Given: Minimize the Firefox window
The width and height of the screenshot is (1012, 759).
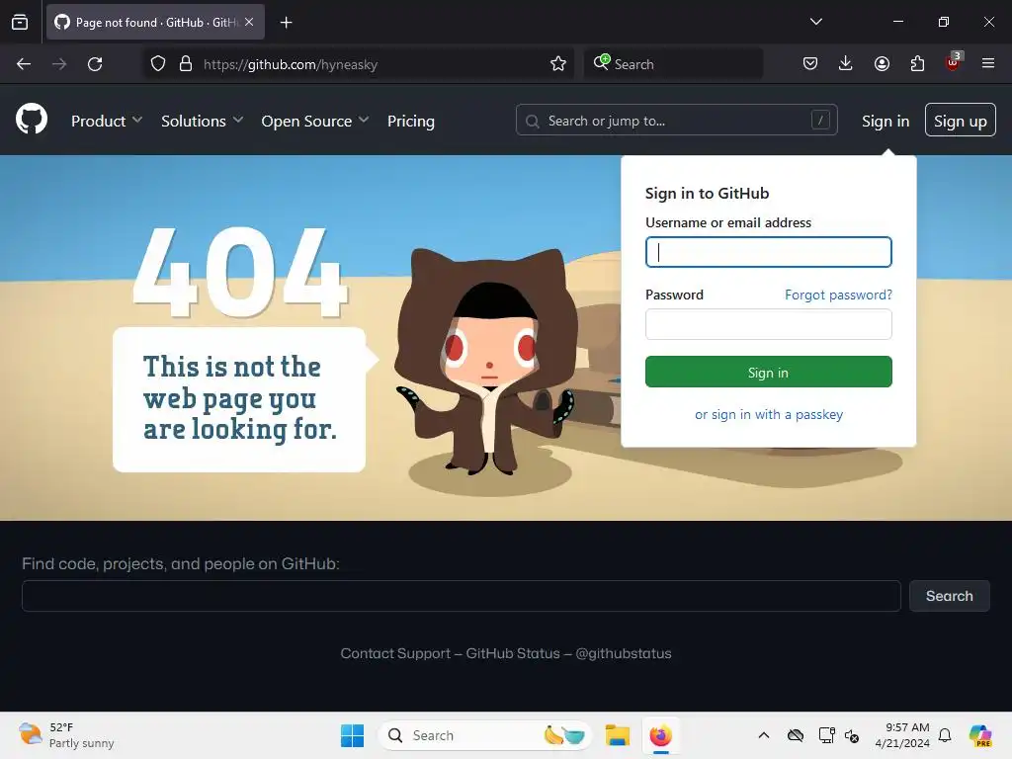Looking at the screenshot, I should [897, 22].
